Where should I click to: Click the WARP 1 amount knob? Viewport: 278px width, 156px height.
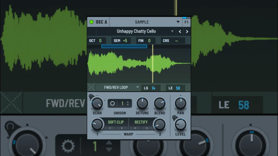coord(97,124)
